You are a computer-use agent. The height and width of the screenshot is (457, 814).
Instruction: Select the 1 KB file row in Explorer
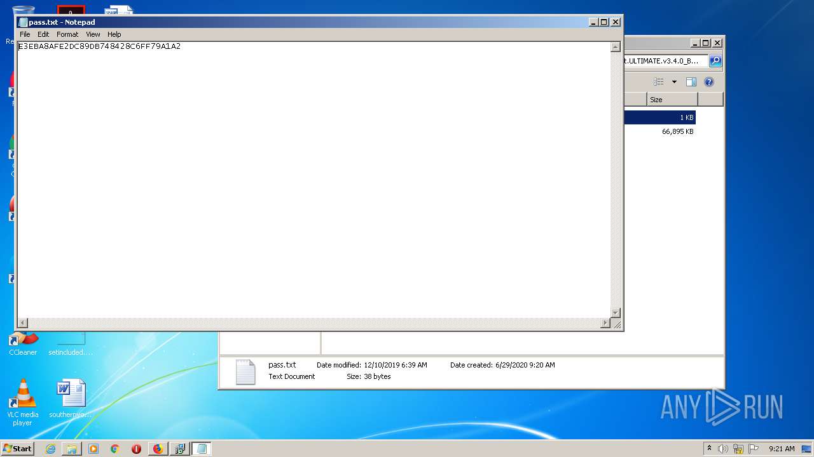click(x=659, y=117)
